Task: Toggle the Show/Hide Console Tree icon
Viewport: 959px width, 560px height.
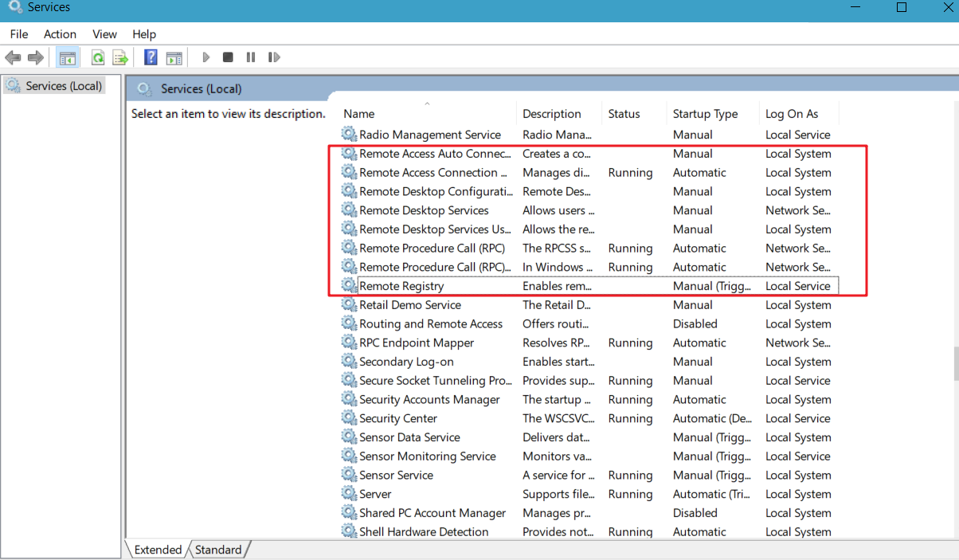Action: point(68,57)
